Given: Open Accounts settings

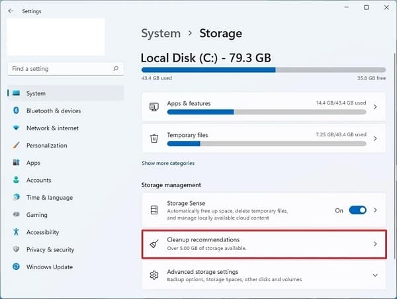Looking at the screenshot, I should (x=66, y=180).
